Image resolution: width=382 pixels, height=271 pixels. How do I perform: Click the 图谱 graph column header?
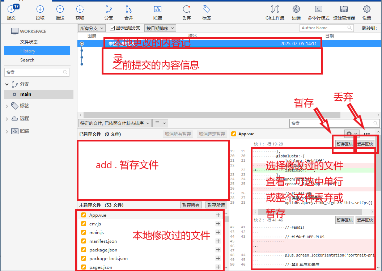[x=92, y=36]
